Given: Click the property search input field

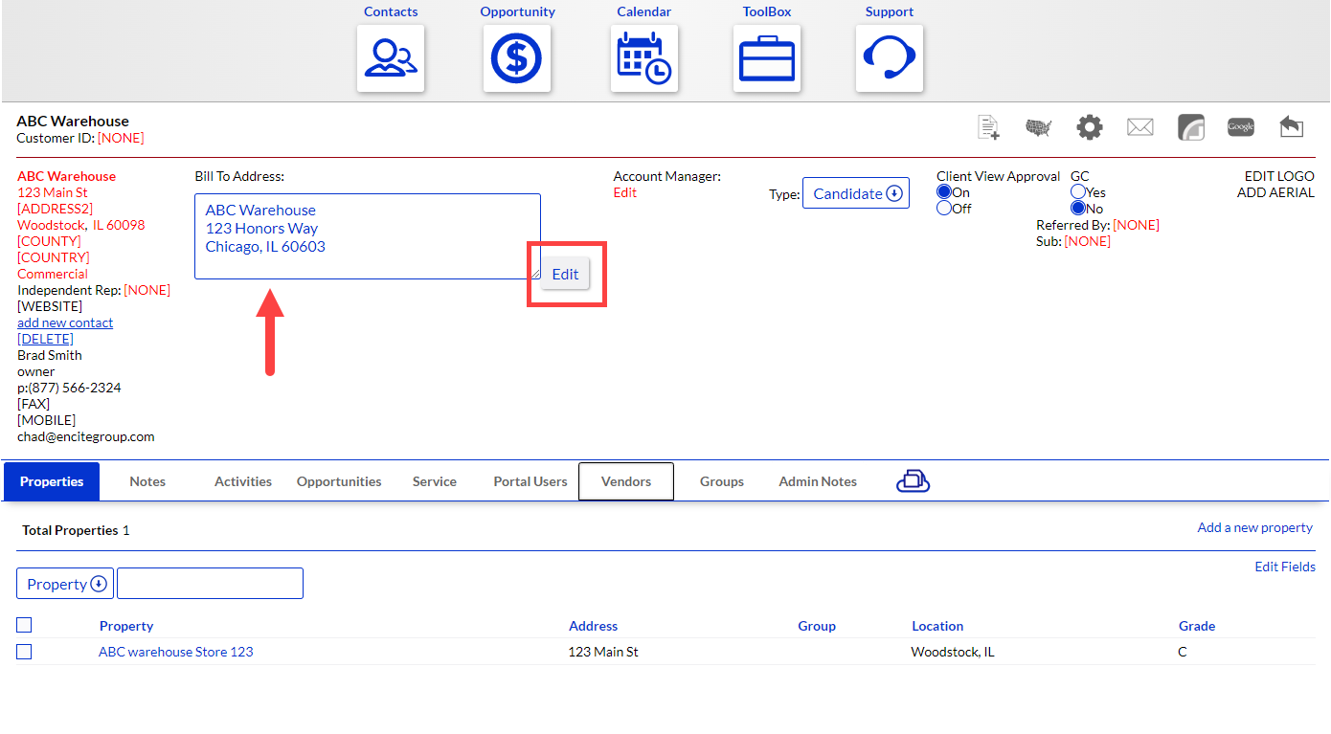Looking at the screenshot, I should tap(210, 584).
